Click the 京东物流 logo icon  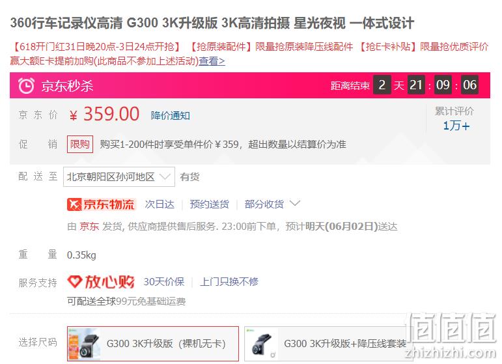[74, 204]
